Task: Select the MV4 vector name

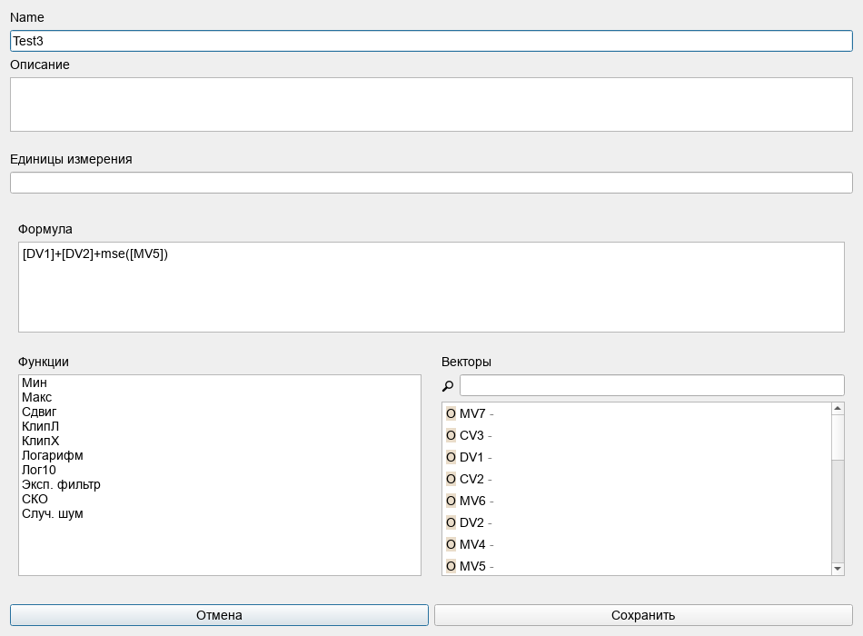Action: pos(472,544)
